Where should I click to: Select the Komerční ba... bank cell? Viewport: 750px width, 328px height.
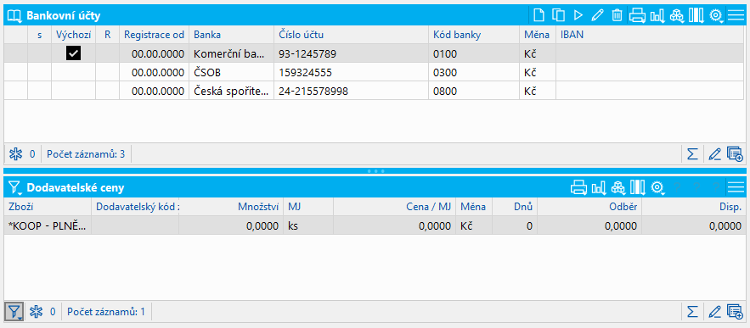click(x=232, y=54)
